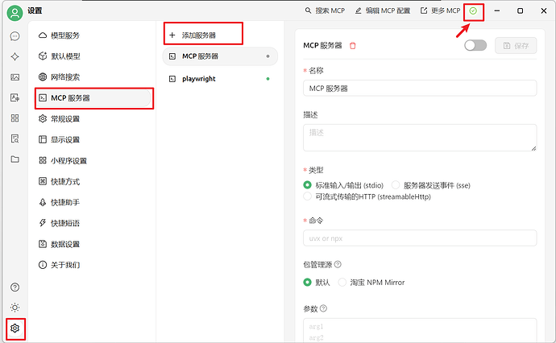Select MCP 服务器 in settings menu
556x343 pixels.
click(94, 97)
